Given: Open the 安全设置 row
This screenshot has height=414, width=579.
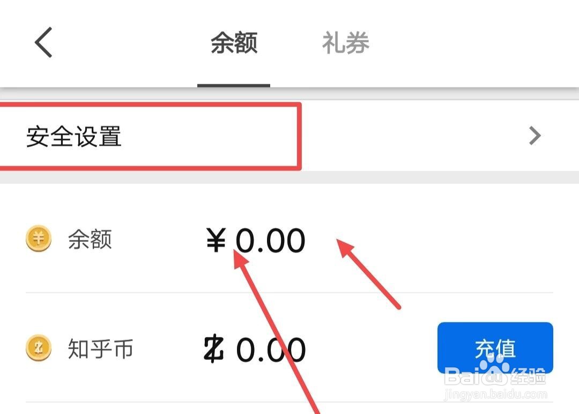Looking at the screenshot, I should (289, 136).
